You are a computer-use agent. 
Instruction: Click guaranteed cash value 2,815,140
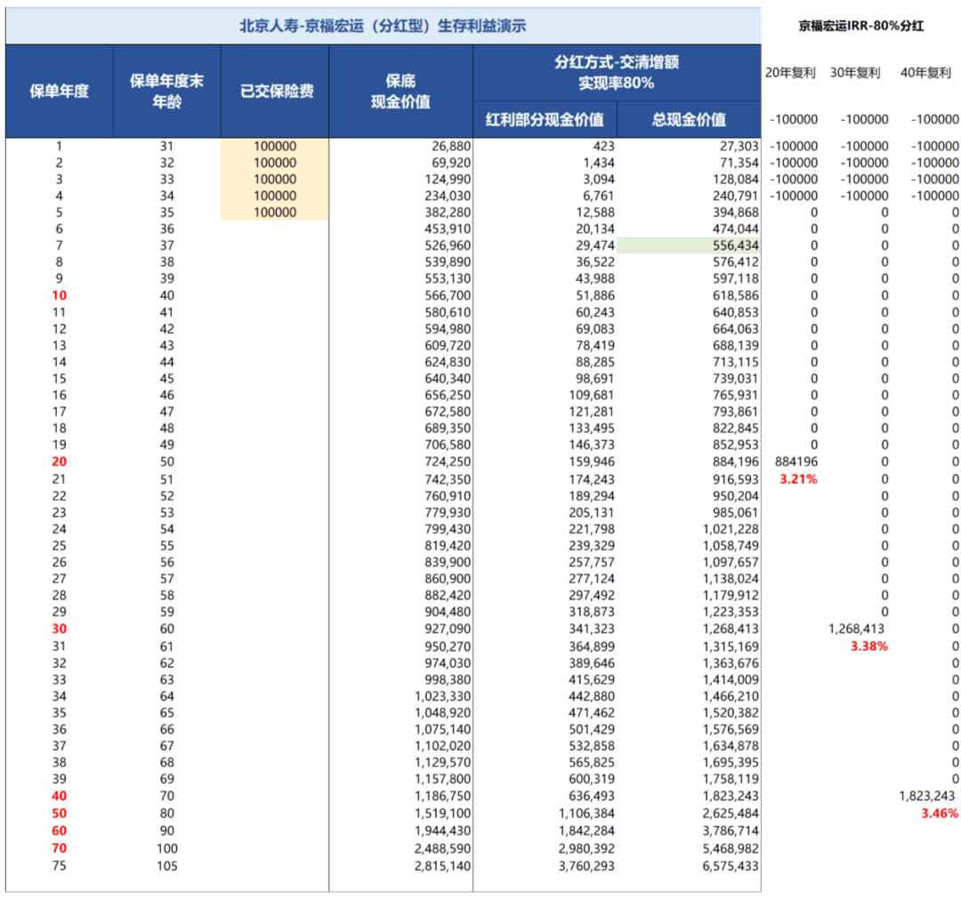[x=443, y=866]
